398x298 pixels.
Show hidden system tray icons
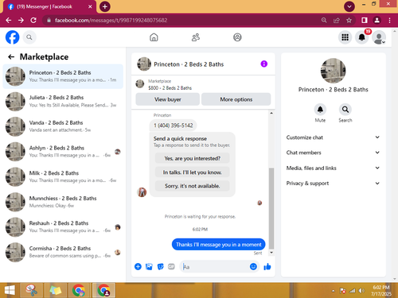coord(334,291)
